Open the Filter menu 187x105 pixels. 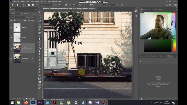[41, 1]
